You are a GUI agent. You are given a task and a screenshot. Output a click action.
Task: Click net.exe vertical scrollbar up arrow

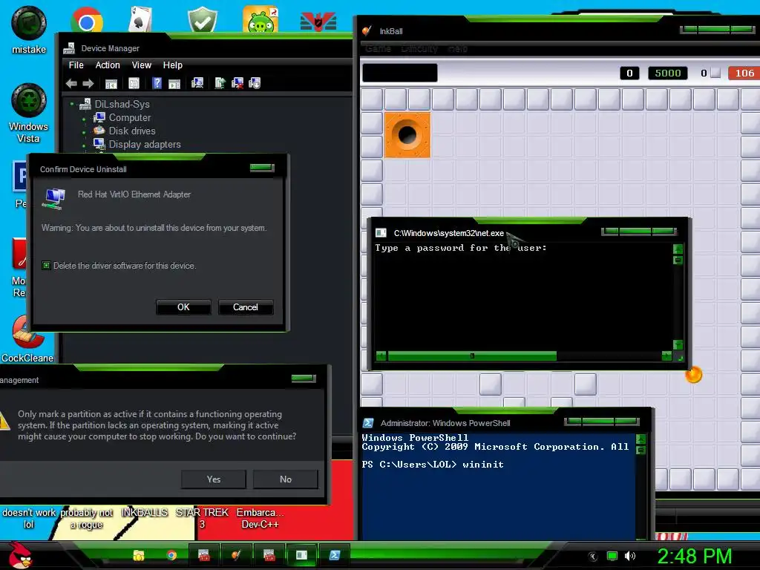click(x=678, y=249)
